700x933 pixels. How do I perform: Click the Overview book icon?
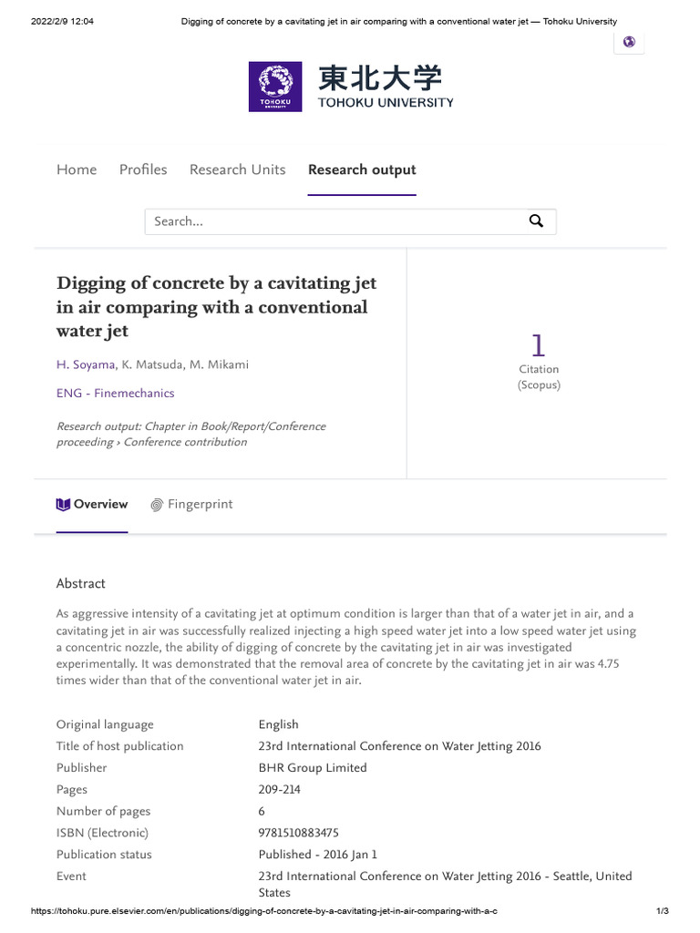[63, 505]
